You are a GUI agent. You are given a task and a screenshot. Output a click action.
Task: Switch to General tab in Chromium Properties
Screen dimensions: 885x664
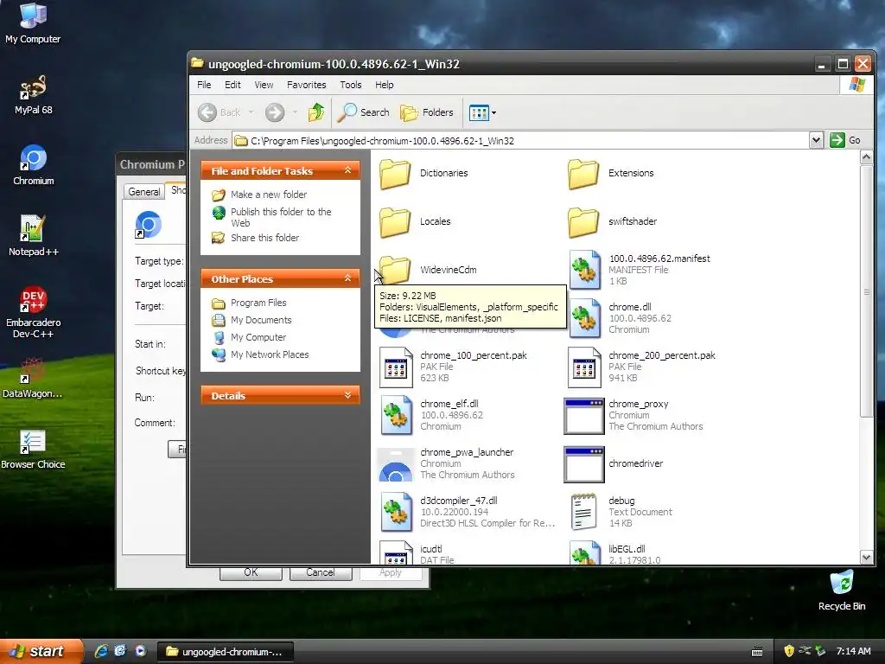(144, 192)
